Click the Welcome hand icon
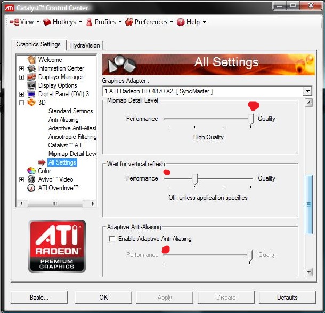 tap(31, 59)
